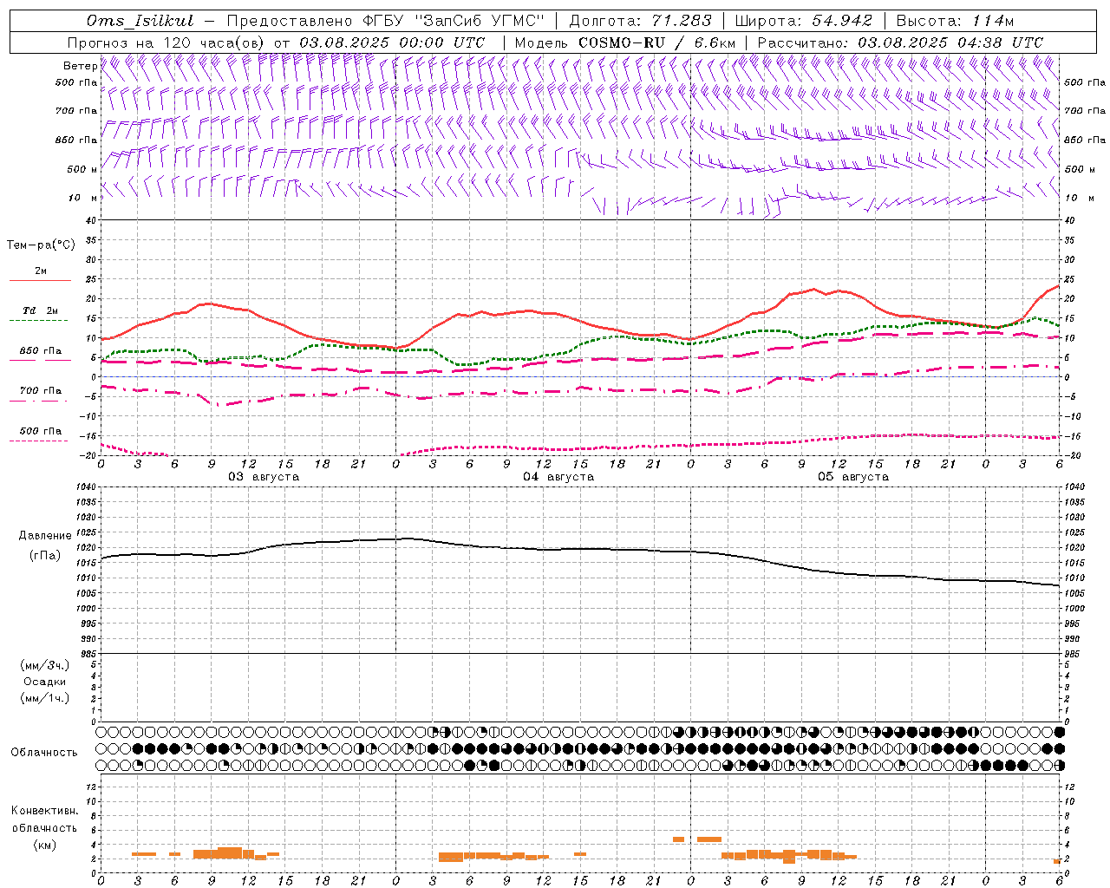Click the 500 гПа temperature legend entry

(x=41, y=431)
